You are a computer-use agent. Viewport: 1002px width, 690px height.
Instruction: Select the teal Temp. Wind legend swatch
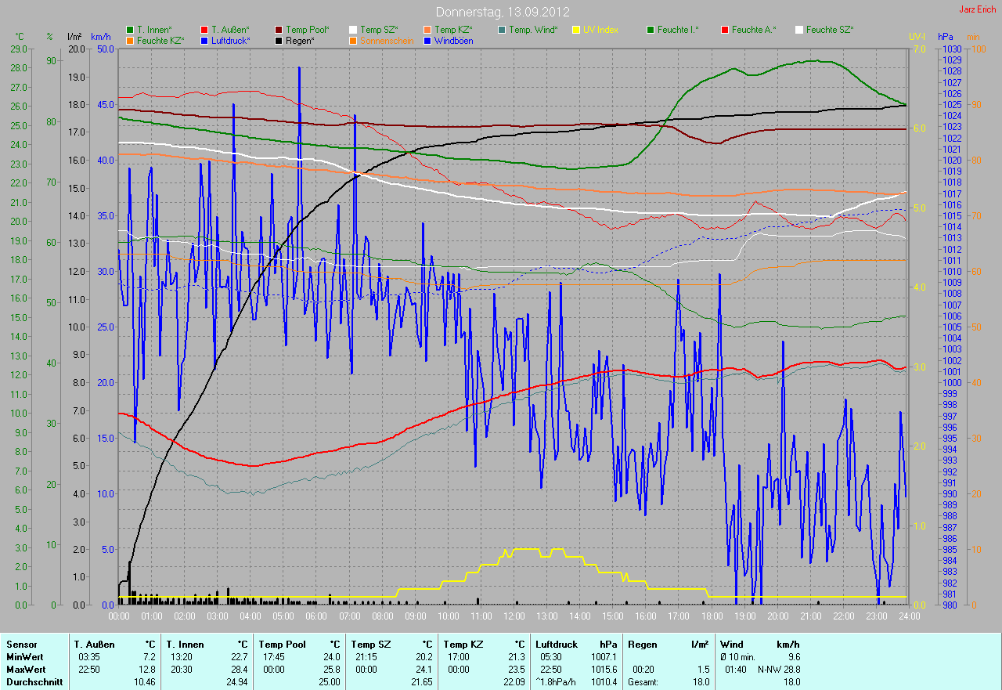click(502, 30)
